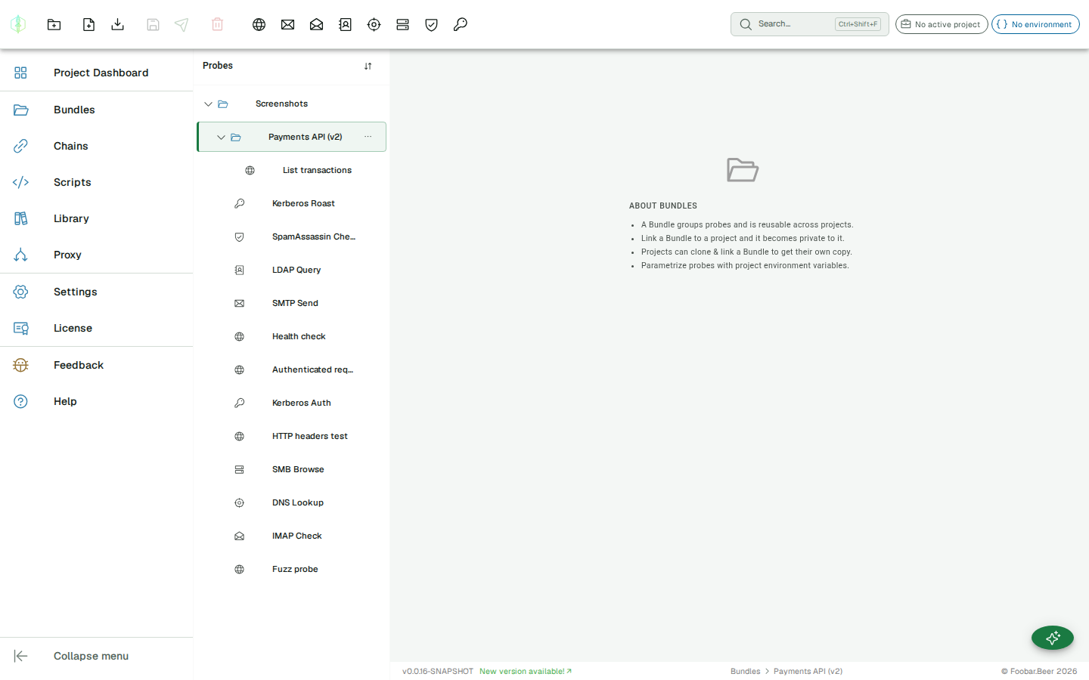Go to Library in sidebar
The width and height of the screenshot is (1089, 680).
97,218
